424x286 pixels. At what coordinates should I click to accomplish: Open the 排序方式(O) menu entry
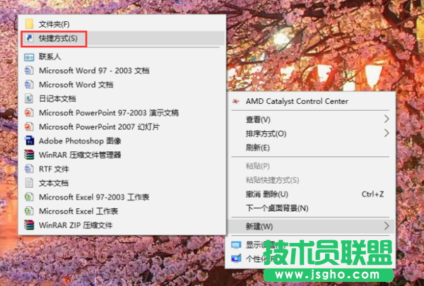coord(310,133)
